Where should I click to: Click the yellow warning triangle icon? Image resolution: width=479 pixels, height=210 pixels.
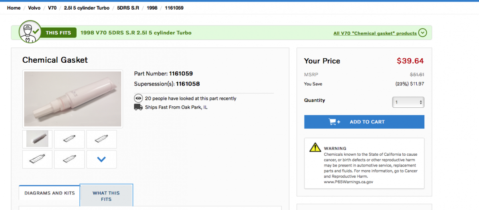tap(315, 147)
